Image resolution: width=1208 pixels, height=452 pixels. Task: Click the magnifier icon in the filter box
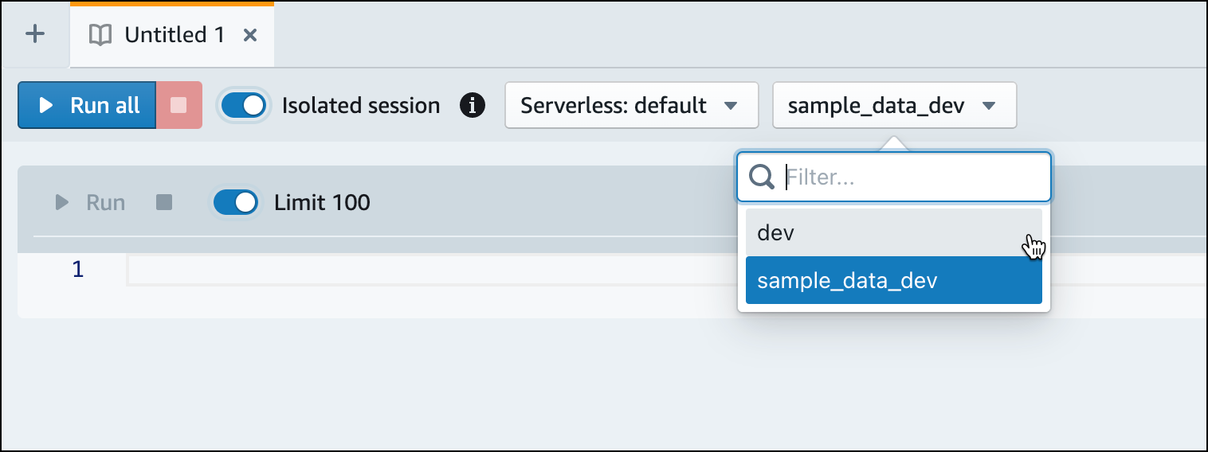(763, 177)
